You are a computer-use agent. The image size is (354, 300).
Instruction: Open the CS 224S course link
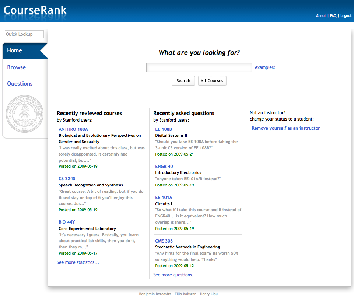(x=67, y=179)
